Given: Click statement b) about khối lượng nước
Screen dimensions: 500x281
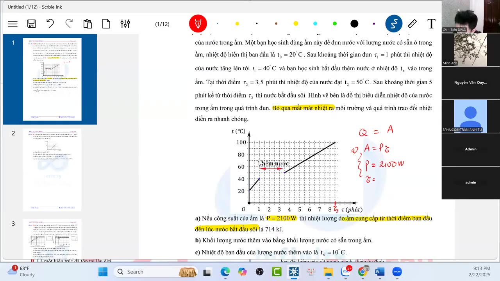Looking at the screenshot, I should [x=284, y=240].
